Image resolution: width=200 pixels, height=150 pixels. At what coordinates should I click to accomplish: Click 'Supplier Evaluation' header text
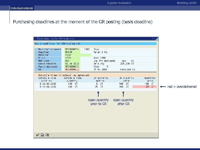(119, 3)
